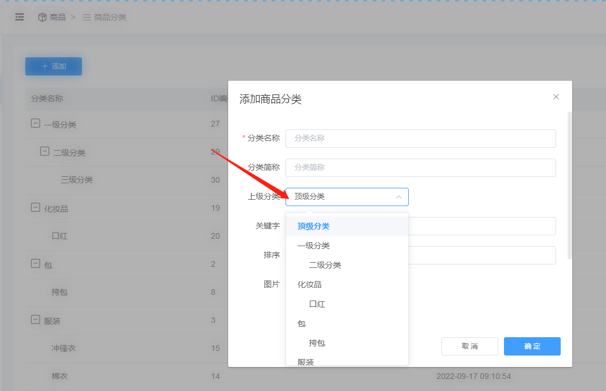Select 挎包 in dropdown list
This screenshot has width=606, height=391.
click(x=347, y=343)
